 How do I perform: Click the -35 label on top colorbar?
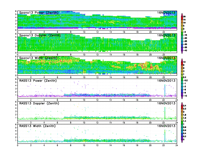point(185,47)
